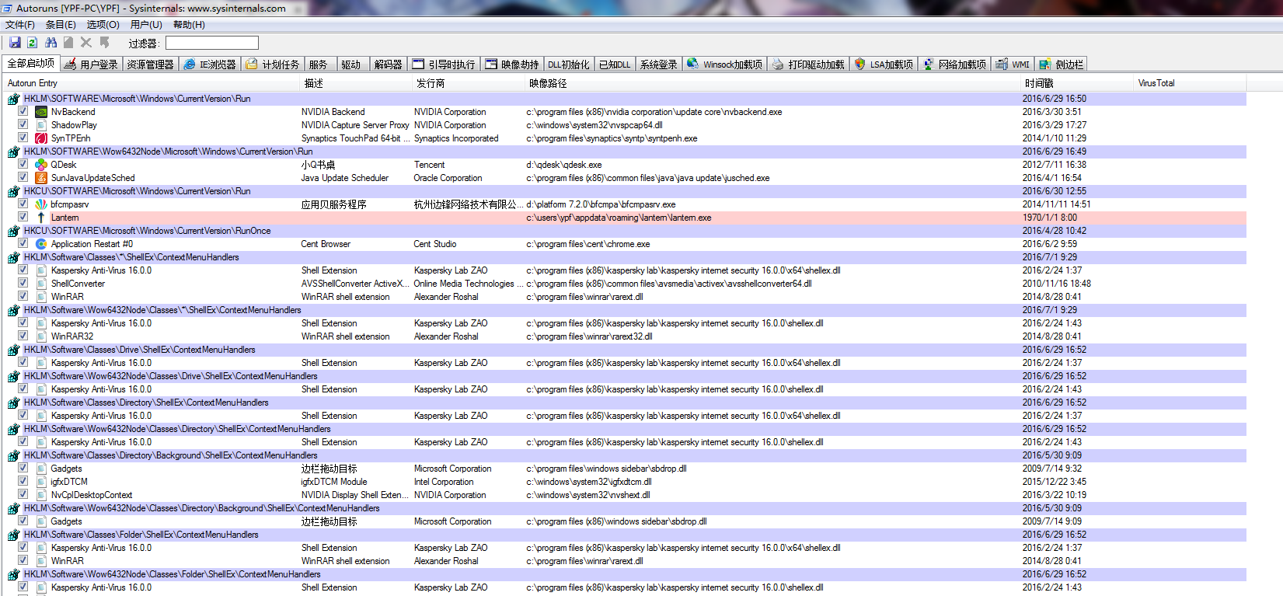Image resolution: width=1283 pixels, height=596 pixels.
Task: Click the Jump to Entry toolbar icon
Action: click(x=105, y=43)
